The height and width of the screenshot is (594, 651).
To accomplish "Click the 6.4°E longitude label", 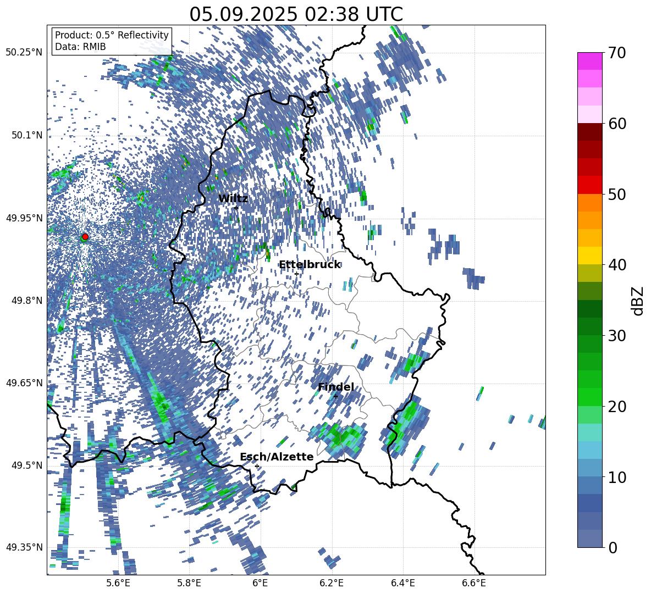I will 402,584.
